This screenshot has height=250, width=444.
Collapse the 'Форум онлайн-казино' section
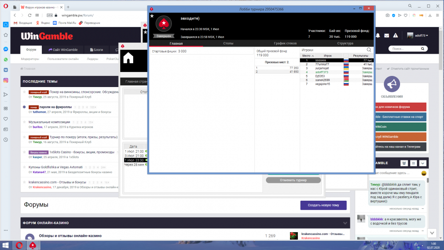click(345, 222)
